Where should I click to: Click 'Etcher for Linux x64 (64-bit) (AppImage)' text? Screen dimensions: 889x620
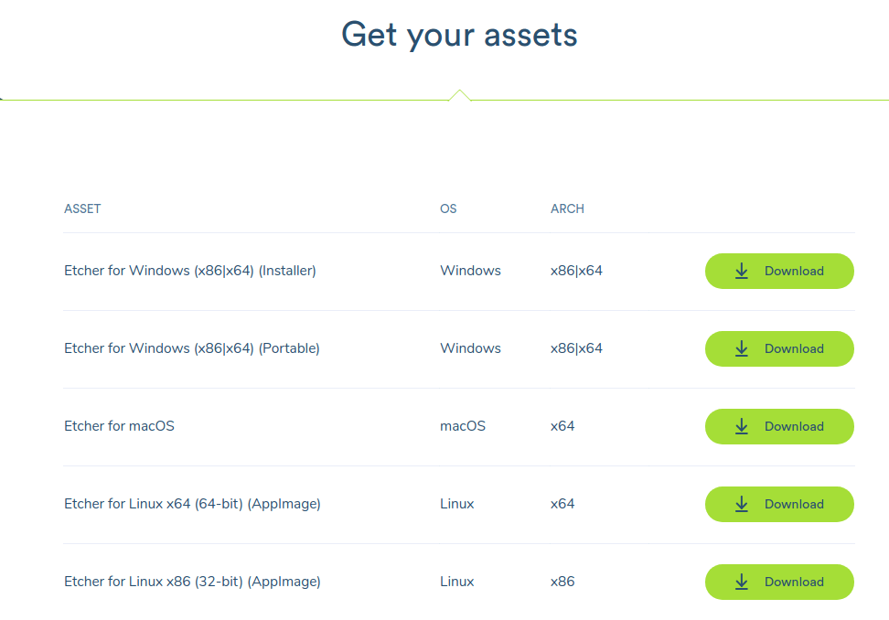tap(192, 504)
